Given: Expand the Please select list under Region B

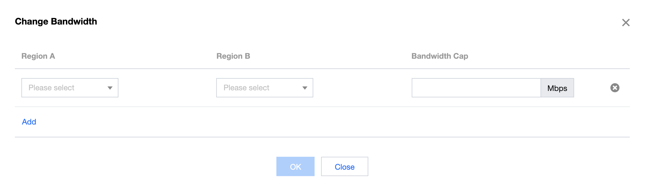Looking at the screenshot, I should [264, 87].
